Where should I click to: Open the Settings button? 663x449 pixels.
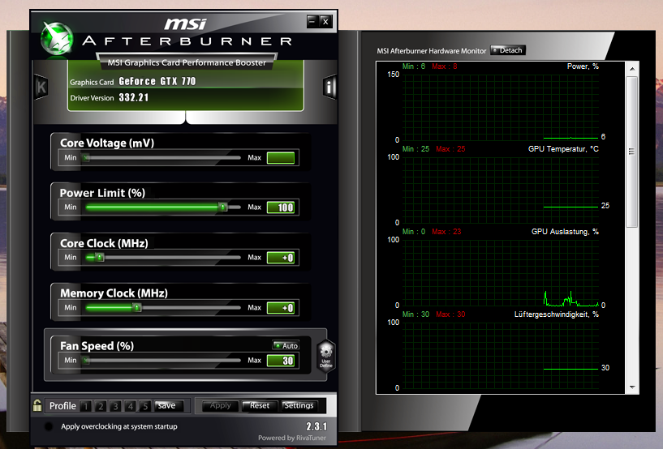tap(299, 405)
